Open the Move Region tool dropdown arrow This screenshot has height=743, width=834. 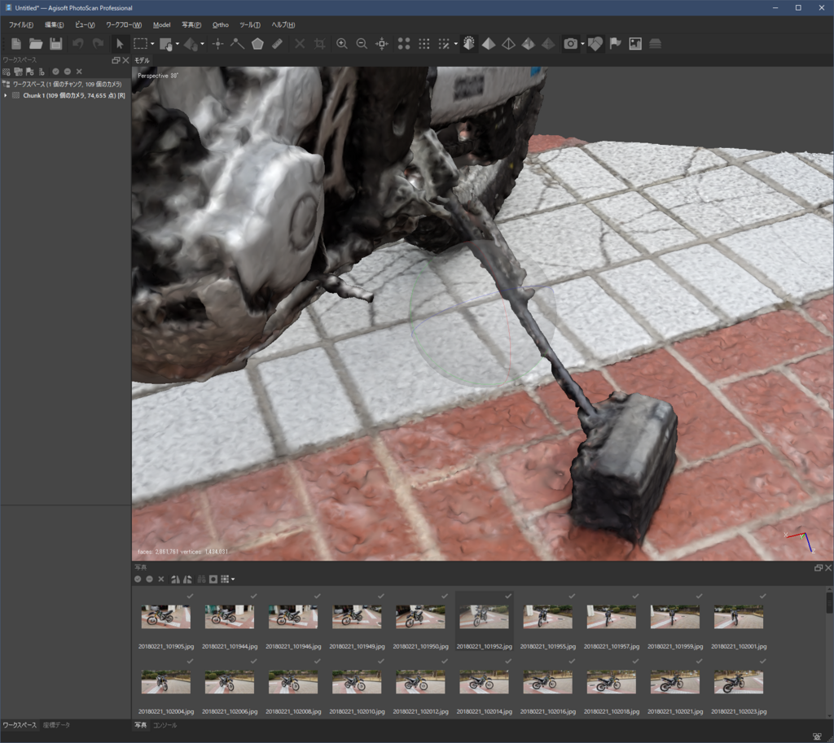177,44
